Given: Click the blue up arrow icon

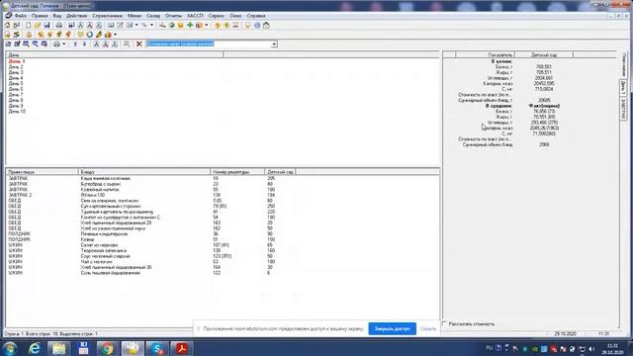Looking at the screenshot, I should 75,44.
